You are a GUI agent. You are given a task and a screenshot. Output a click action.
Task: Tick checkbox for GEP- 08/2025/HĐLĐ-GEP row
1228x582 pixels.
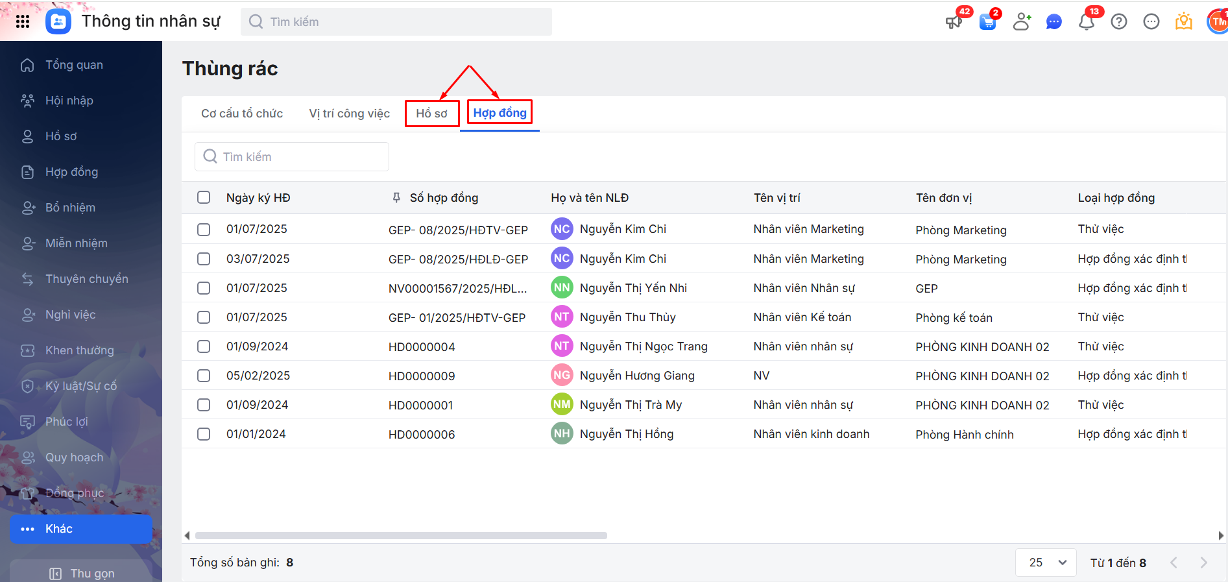point(204,259)
